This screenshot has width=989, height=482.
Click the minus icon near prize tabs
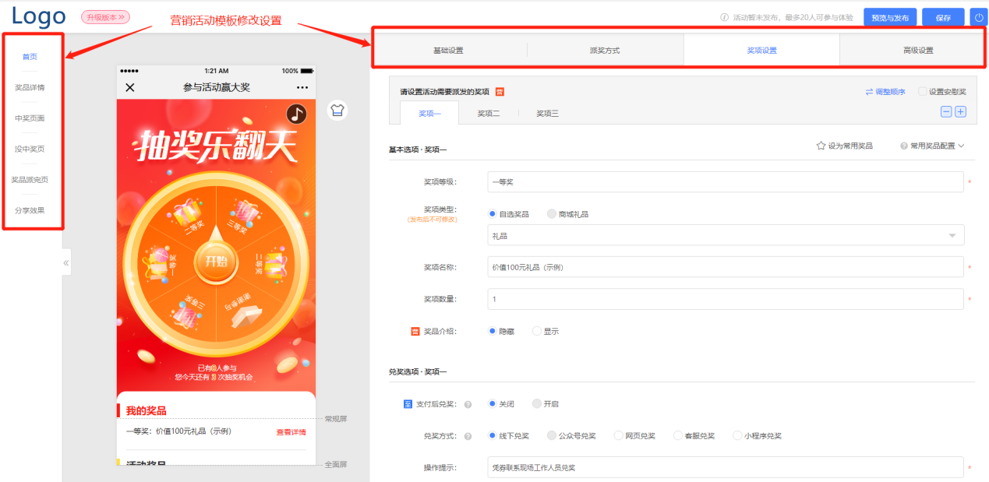946,111
